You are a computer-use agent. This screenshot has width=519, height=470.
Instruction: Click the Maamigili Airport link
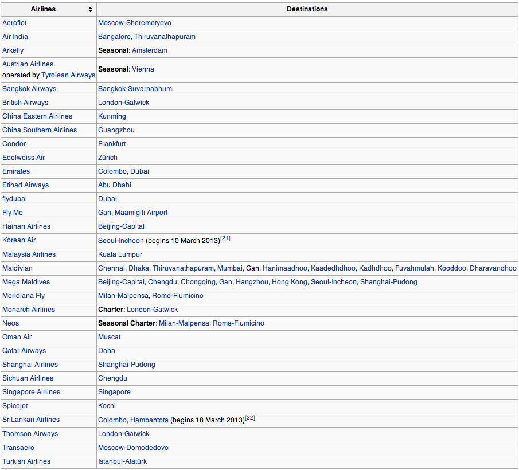click(x=141, y=213)
